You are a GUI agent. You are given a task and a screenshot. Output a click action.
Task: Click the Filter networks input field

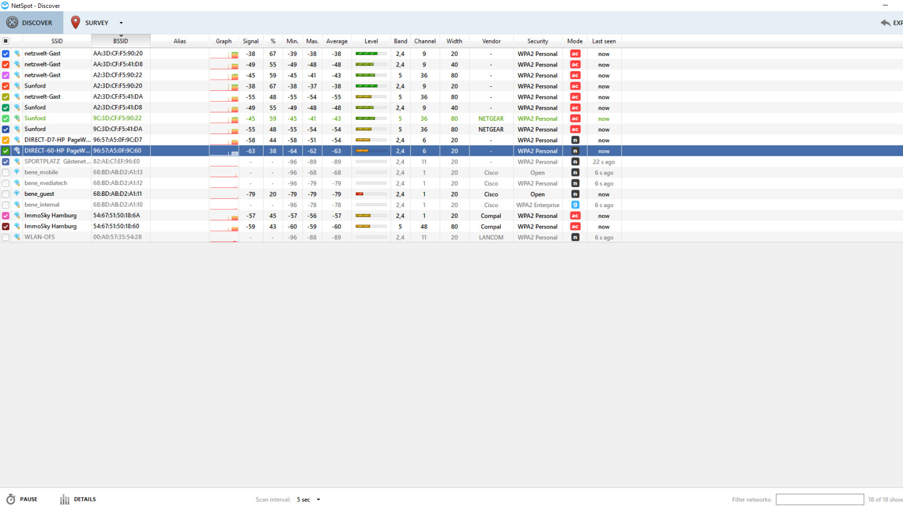[819, 500]
